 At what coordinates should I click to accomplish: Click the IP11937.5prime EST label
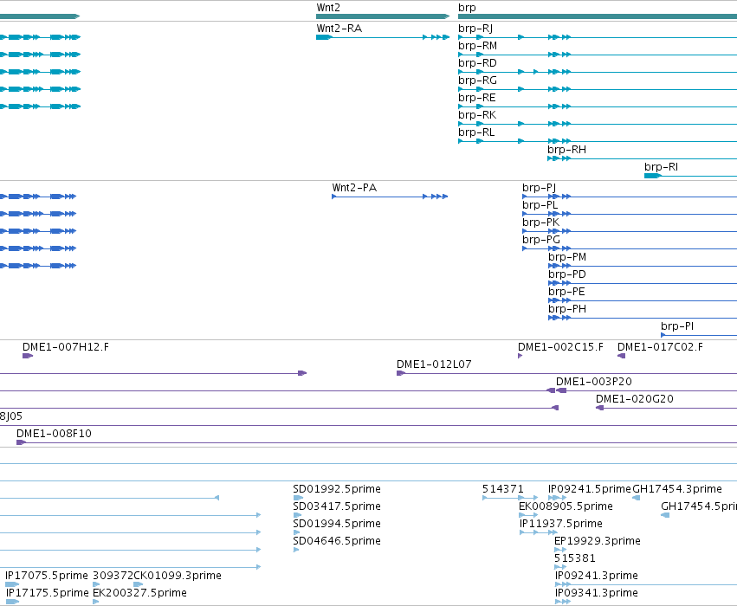click(x=561, y=524)
